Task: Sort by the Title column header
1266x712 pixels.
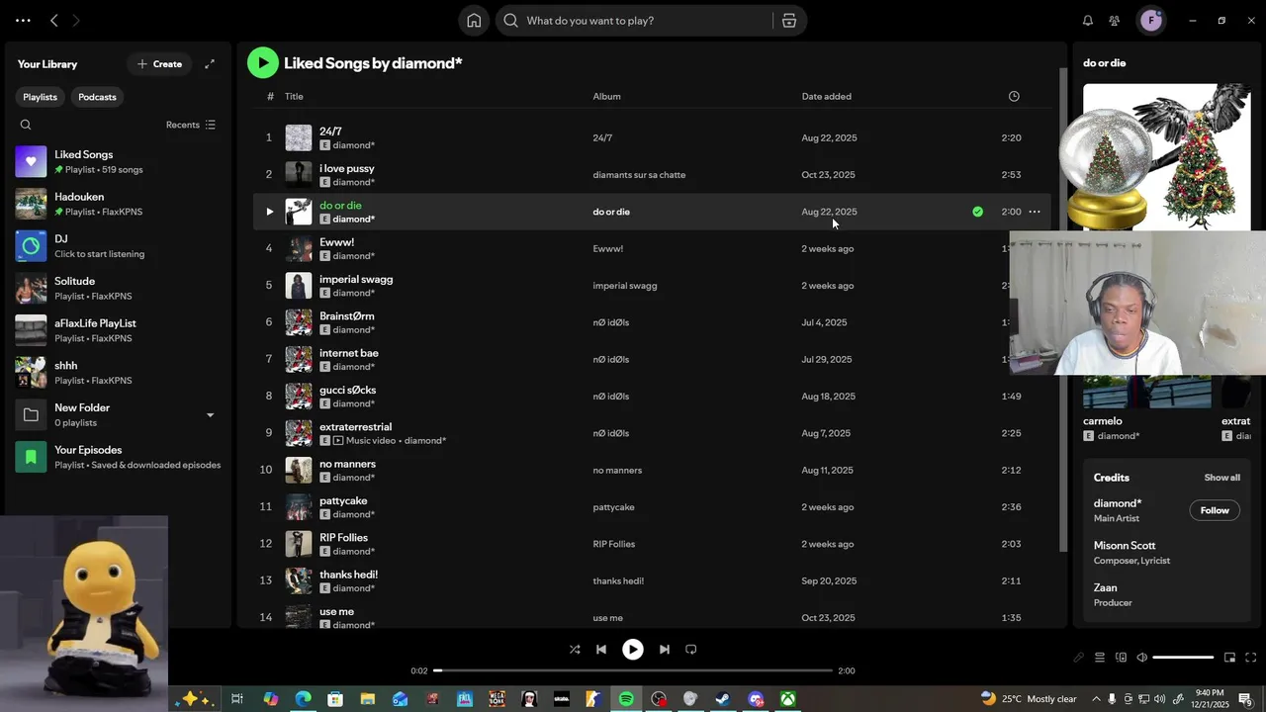Action: (x=294, y=96)
